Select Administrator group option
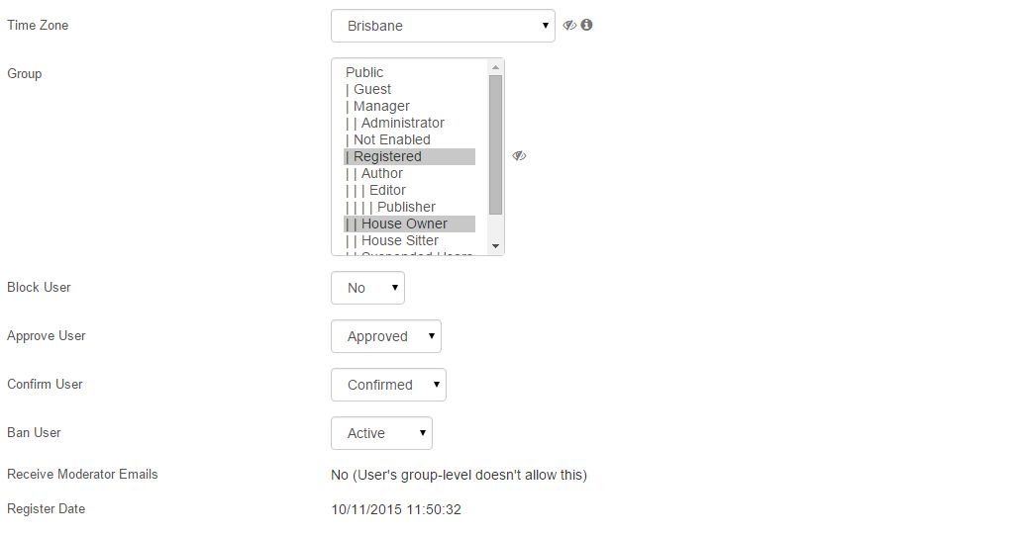Screen dimensions: 1023x536 (410, 123)
